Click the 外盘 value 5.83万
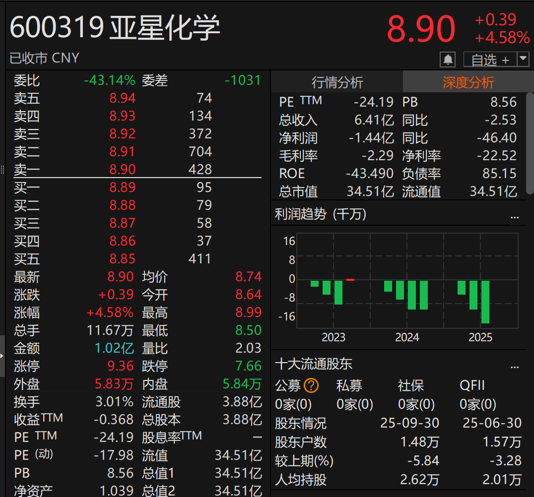The image size is (534, 497). tap(114, 384)
